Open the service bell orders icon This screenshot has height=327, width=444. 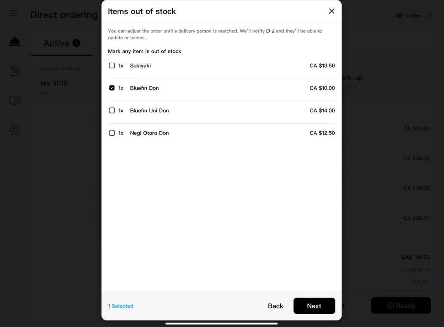click(15, 41)
